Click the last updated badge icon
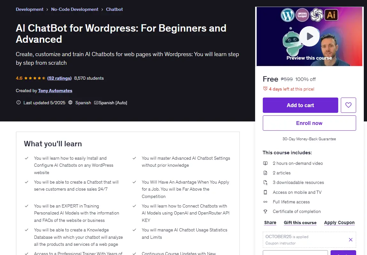Viewport: 367px width, 255px height. point(19,102)
